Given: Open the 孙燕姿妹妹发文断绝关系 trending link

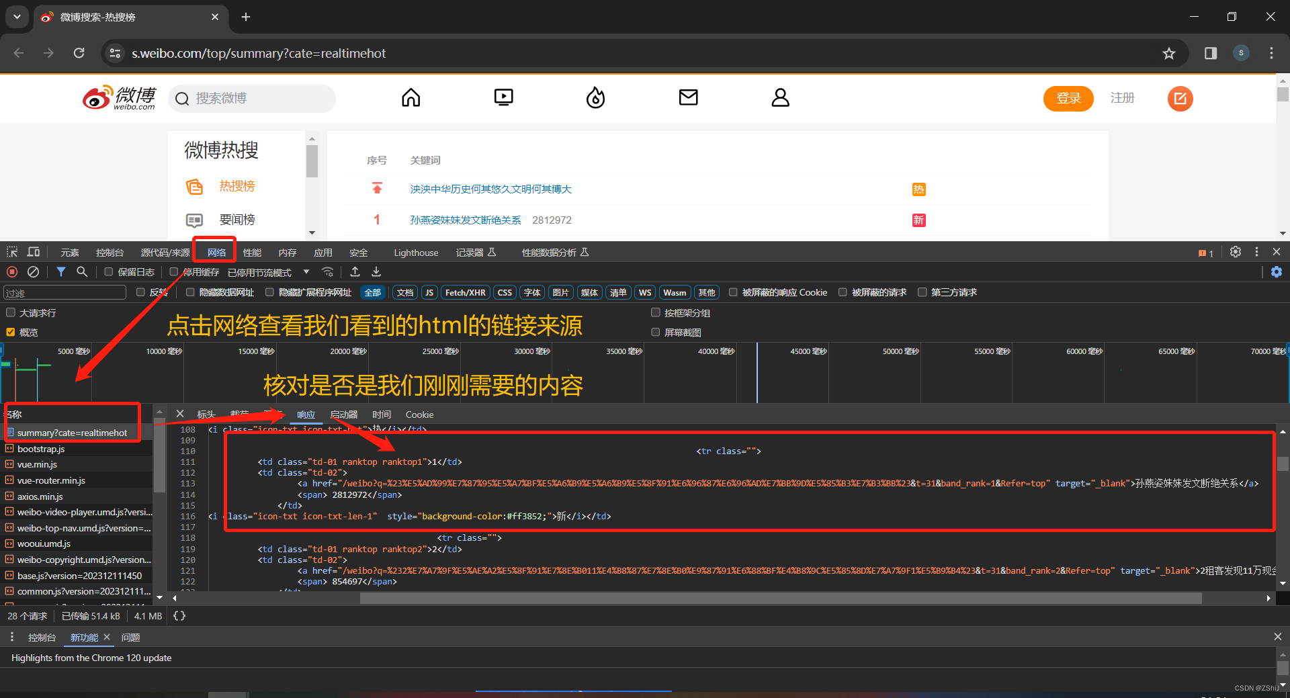Looking at the screenshot, I should (466, 220).
